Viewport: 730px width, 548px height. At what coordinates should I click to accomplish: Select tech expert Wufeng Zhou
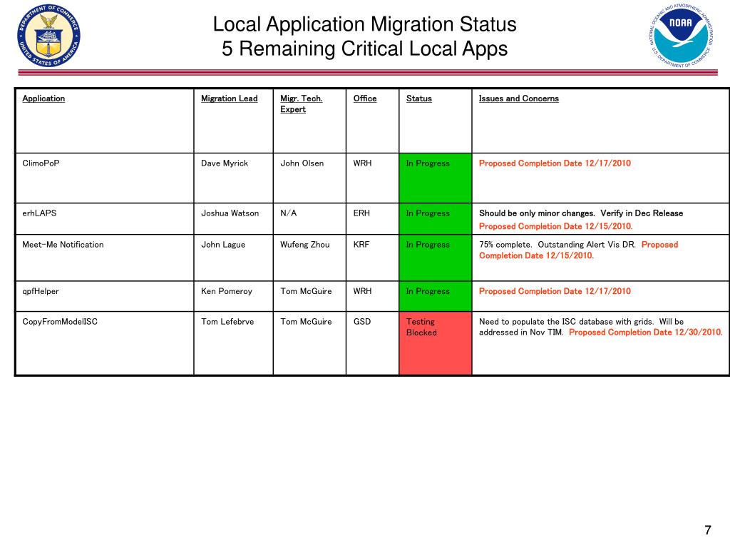pos(305,245)
